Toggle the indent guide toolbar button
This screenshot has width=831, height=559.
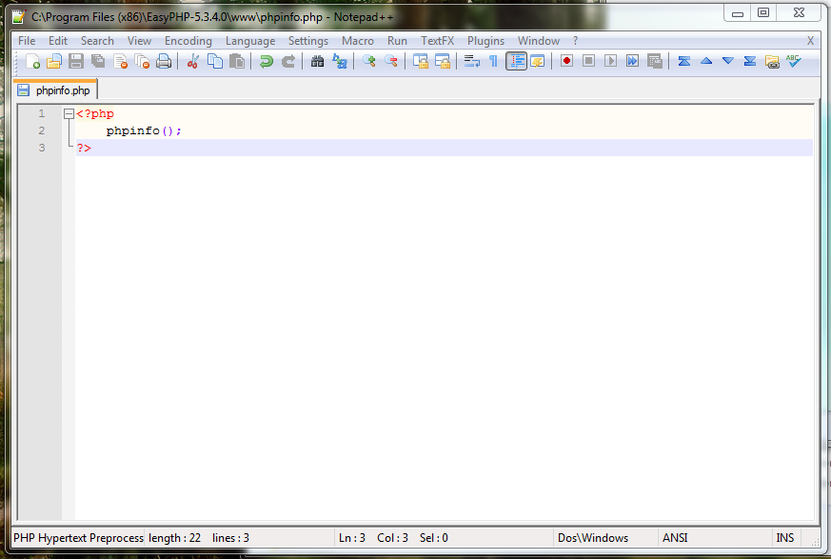click(x=516, y=62)
